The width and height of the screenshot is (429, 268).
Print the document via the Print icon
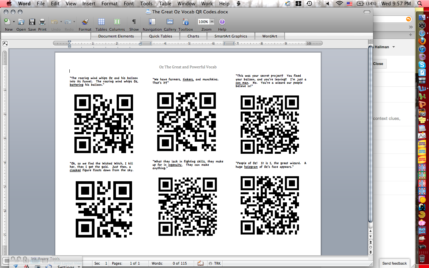(42, 21)
